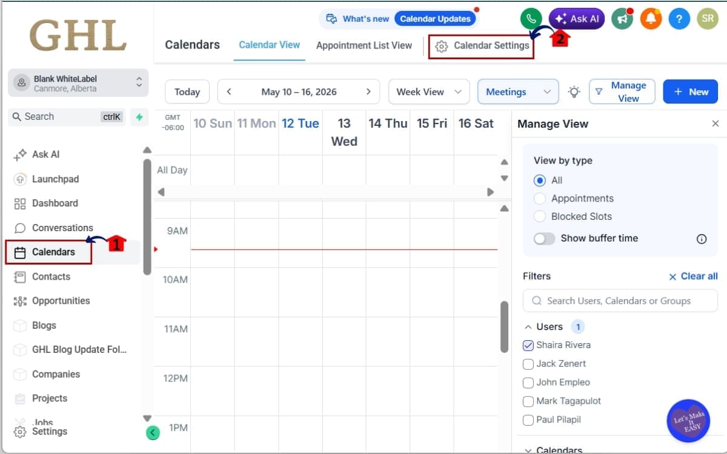Launch the purple Ask AI button
The width and height of the screenshot is (727, 454).
(577, 19)
